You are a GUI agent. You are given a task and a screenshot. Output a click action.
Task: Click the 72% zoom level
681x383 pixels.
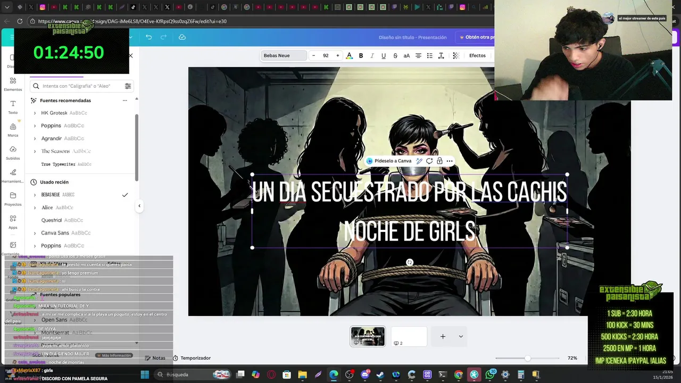pyautogui.click(x=572, y=358)
